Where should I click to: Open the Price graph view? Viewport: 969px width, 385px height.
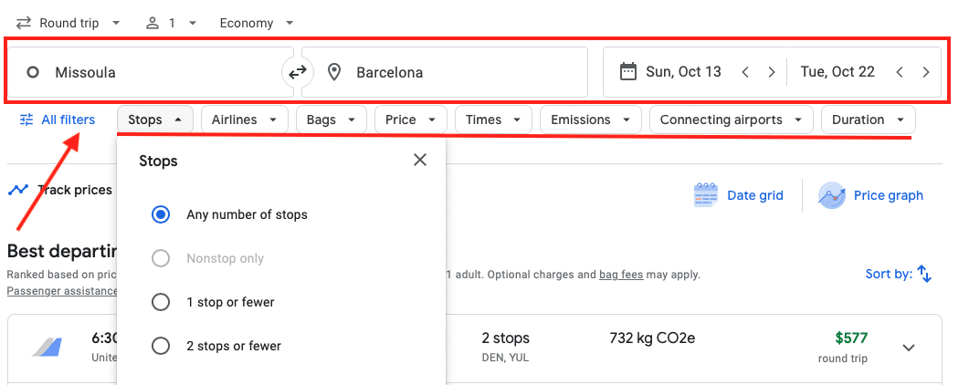point(871,195)
